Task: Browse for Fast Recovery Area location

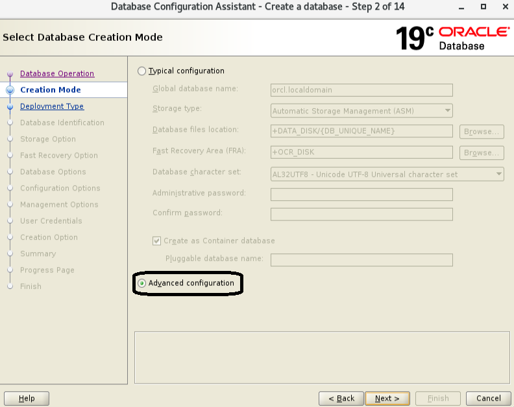Action: tap(482, 153)
